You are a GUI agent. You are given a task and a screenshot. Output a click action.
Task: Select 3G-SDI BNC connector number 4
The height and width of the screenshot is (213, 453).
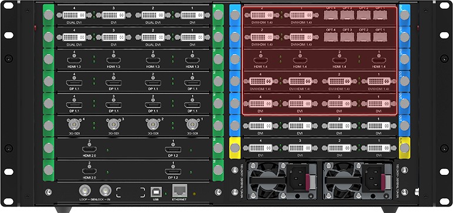pyautogui.click(x=73, y=124)
